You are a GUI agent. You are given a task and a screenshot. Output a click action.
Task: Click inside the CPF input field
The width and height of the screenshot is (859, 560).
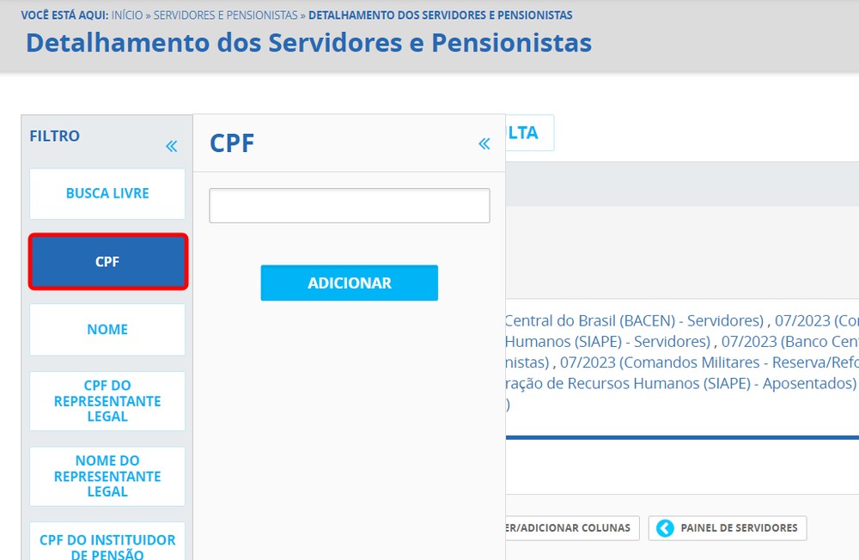[x=349, y=205]
